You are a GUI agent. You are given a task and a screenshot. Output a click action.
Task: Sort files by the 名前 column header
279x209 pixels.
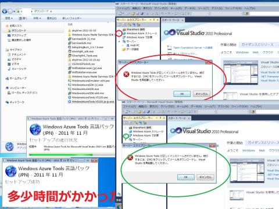click(x=70, y=24)
